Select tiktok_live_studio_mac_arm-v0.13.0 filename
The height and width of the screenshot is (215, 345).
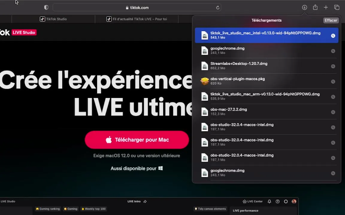(x=265, y=94)
